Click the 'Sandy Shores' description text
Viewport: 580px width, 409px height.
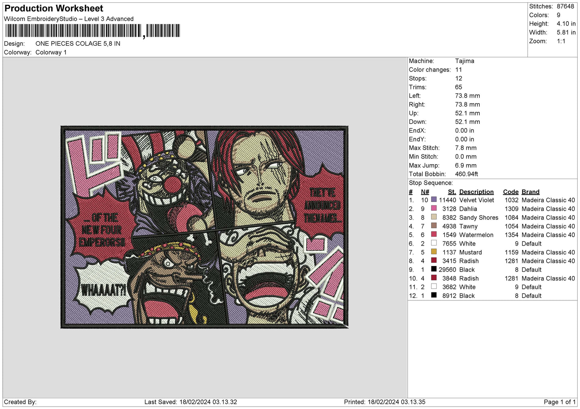tap(479, 218)
